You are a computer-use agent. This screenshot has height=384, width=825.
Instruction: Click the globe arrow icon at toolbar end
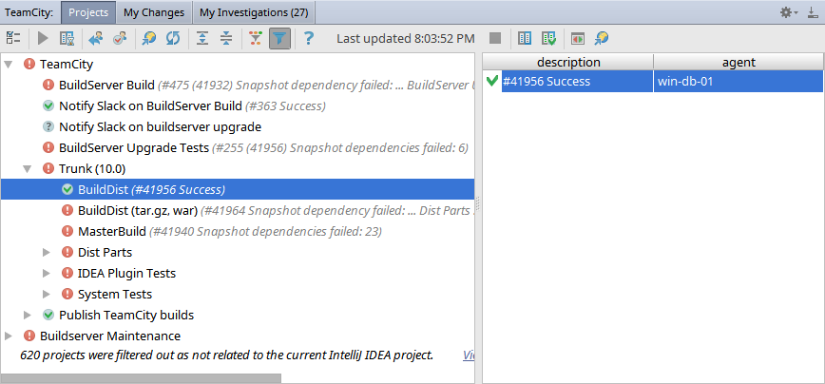pos(602,38)
